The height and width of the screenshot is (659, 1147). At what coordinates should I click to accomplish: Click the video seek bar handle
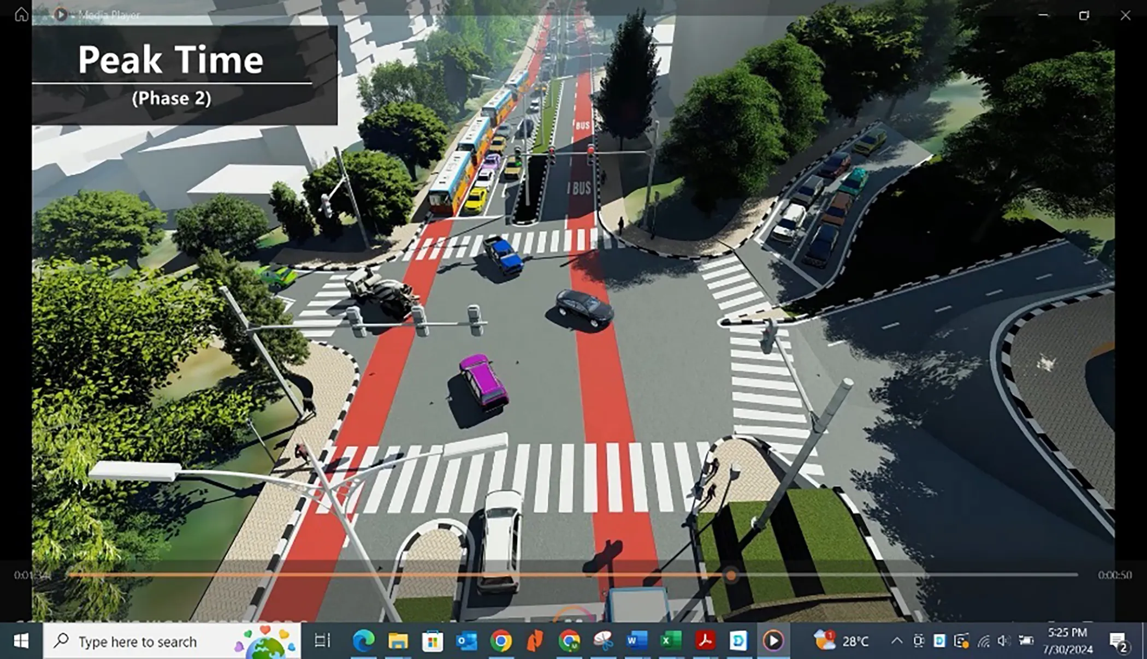[731, 575]
